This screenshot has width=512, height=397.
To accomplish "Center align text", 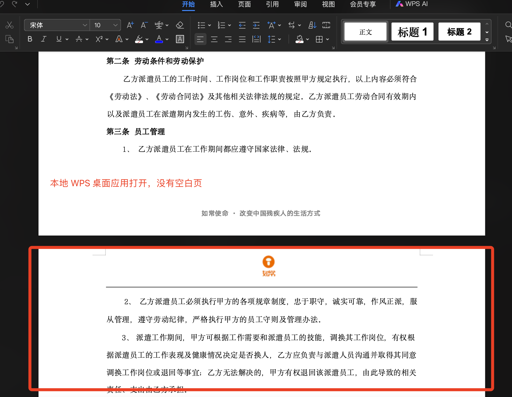I will (214, 39).
